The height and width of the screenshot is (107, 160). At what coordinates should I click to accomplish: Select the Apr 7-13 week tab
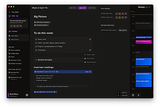[82, 8]
